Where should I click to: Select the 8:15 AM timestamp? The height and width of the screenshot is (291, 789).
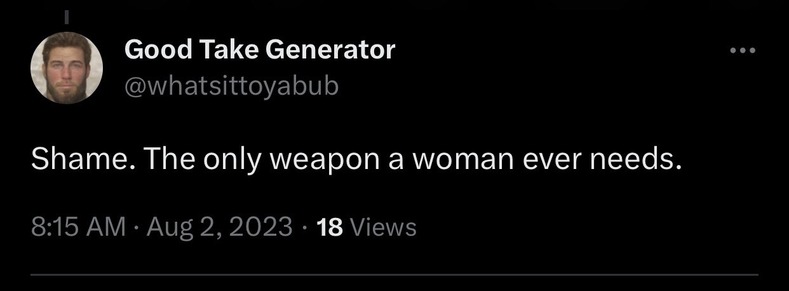point(78,227)
